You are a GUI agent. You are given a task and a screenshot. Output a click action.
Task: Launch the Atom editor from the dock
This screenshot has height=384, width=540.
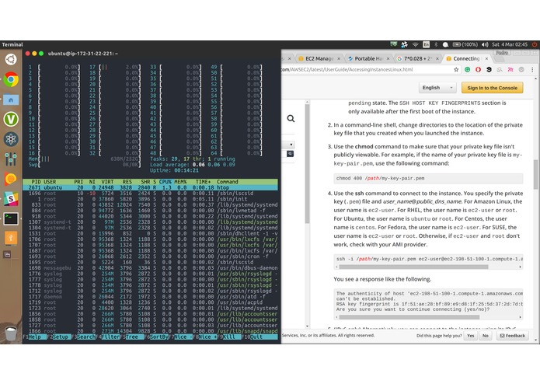click(x=11, y=139)
